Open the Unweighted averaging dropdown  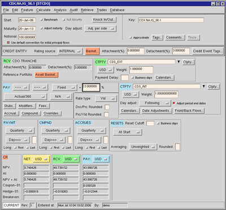pyautogui.click(x=143, y=147)
